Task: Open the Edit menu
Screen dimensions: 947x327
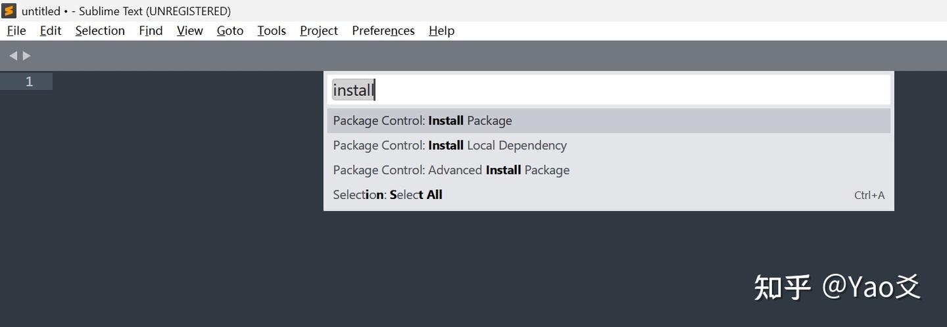Action: point(51,31)
